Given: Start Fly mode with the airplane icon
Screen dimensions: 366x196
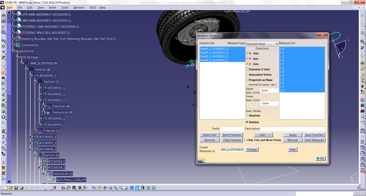Looking at the screenshot, I should 94,188.
